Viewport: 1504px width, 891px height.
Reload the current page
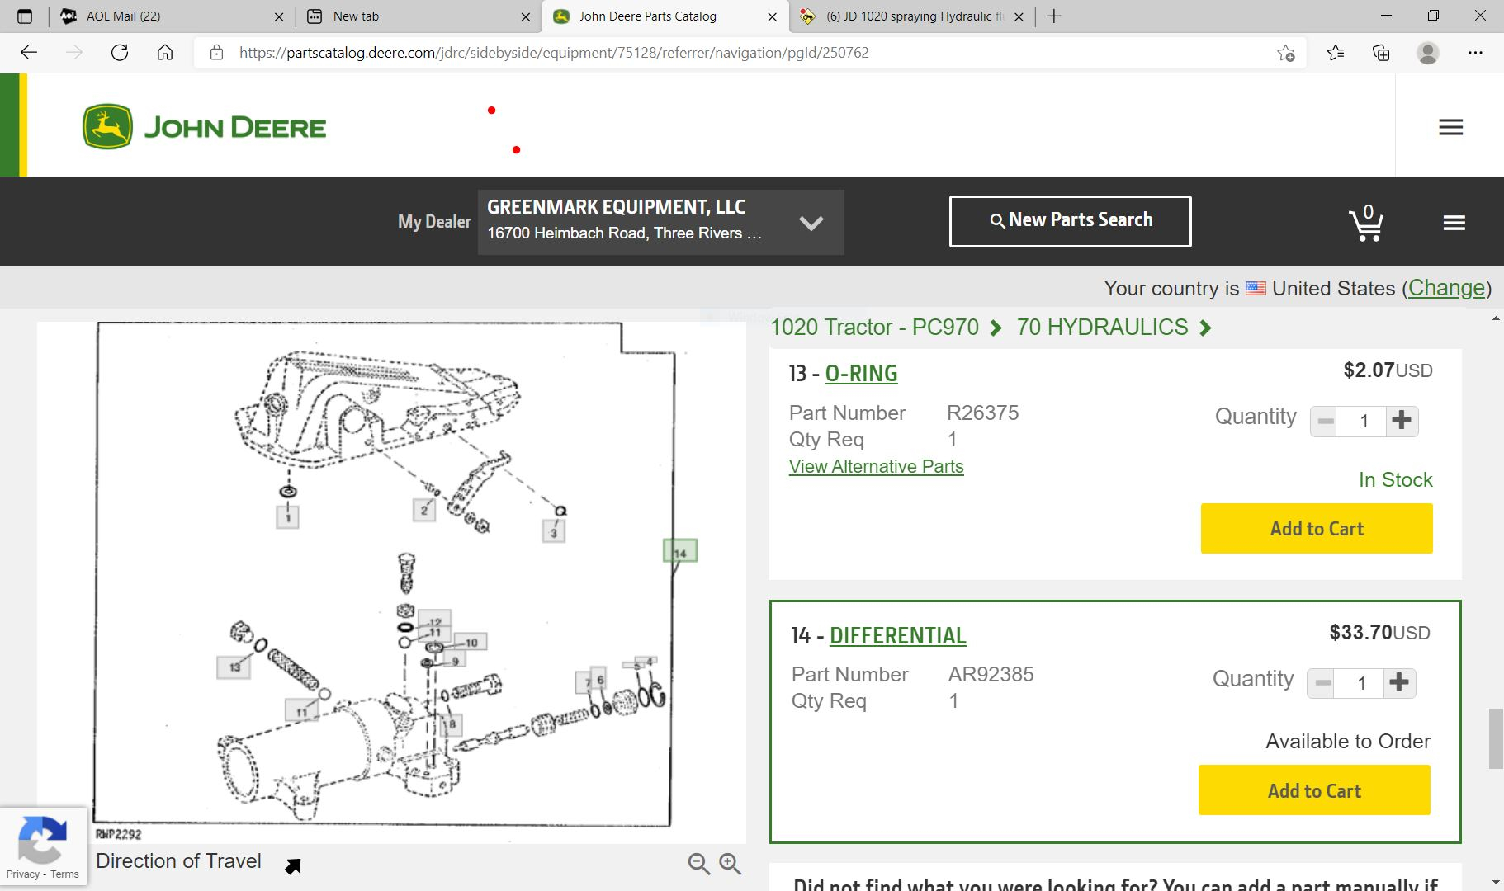pos(120,53)
